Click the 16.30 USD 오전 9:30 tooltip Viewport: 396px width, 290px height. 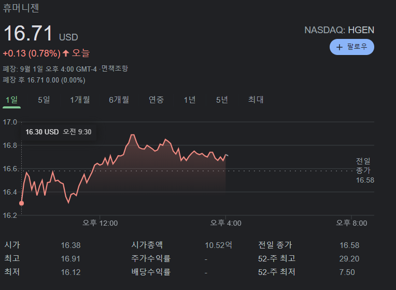point(59,132)
